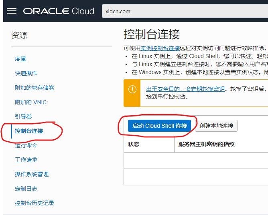Open 操作系统管理 in the sidebar
The width and height of the screenshot is (268, 215).
(32, 174)
